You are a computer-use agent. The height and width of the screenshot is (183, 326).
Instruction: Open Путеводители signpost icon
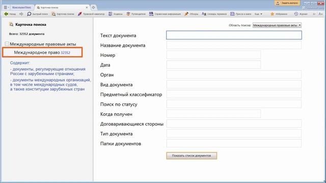[128, 14]
